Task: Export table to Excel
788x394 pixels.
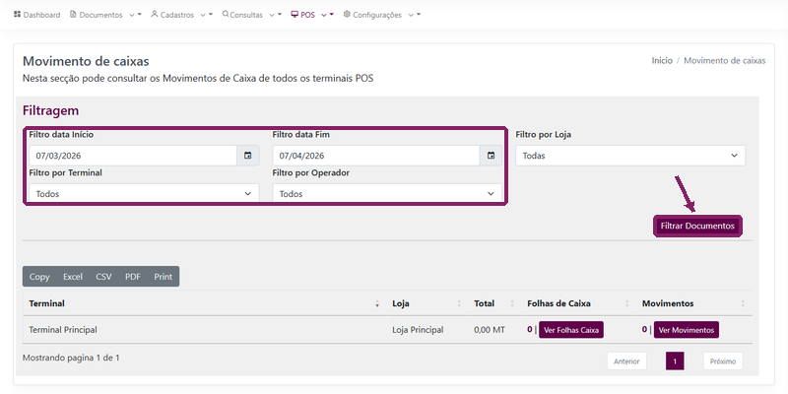Action: pos(73,277)
